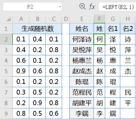Click the 名1 header cell

pos(113,29)
